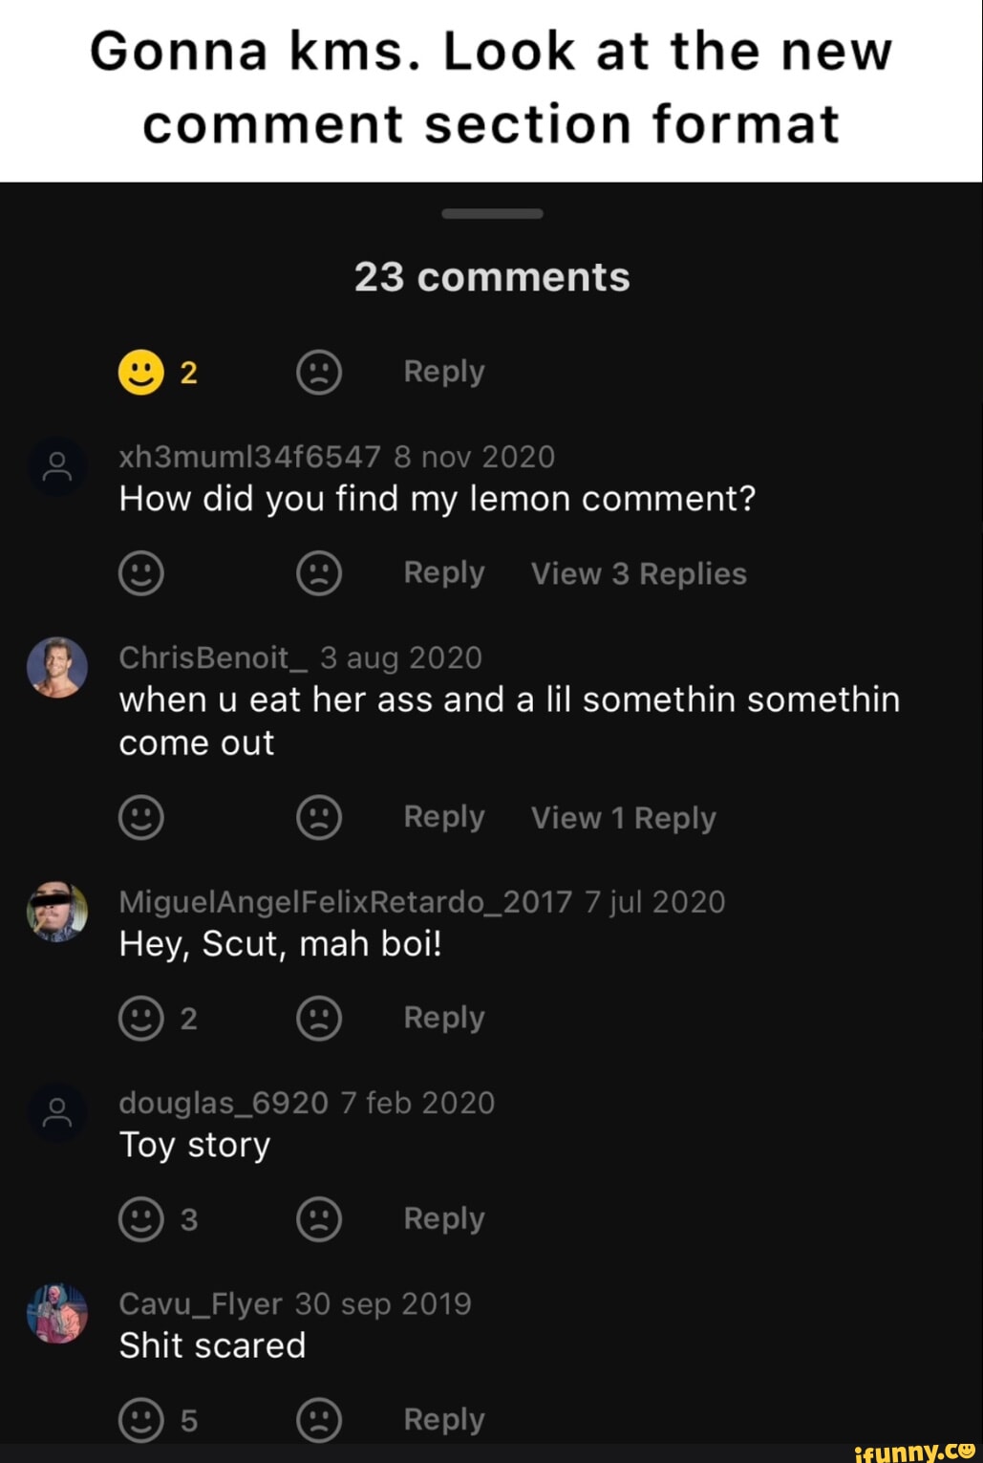Tap the smiley icon under the lemon comment
The height and width of the screenshot is (1463, 983).
pos(140,573)
